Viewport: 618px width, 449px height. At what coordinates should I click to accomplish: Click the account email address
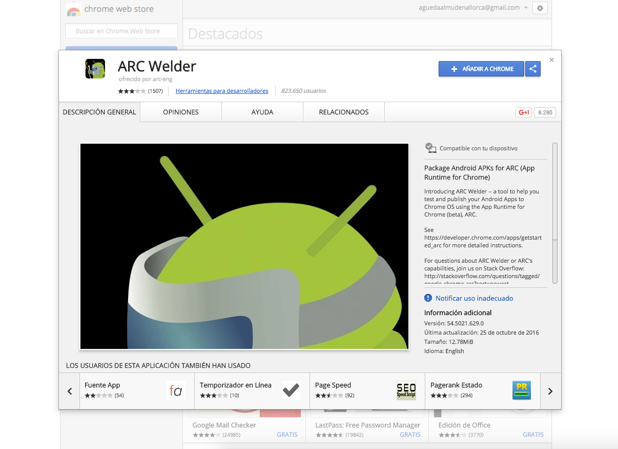coord(469,8)
